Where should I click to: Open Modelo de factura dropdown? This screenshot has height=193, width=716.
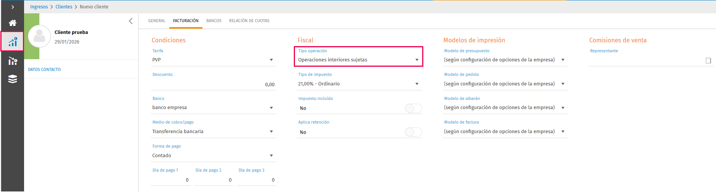pos(505,132)
